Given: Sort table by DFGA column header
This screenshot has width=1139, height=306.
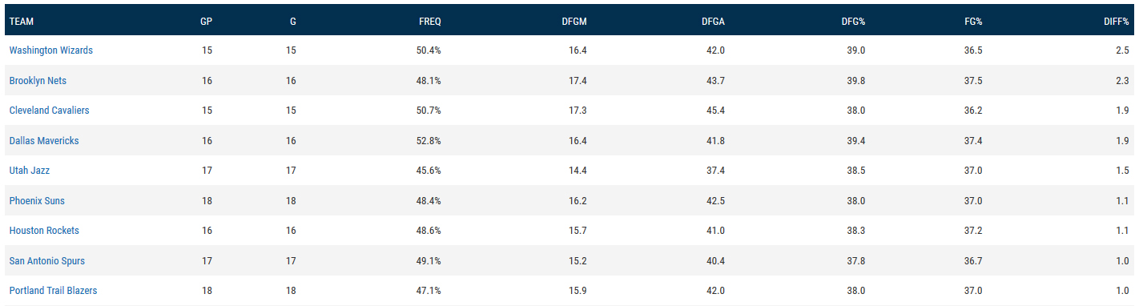Looking at the screenshot, I should pos(713,20).
